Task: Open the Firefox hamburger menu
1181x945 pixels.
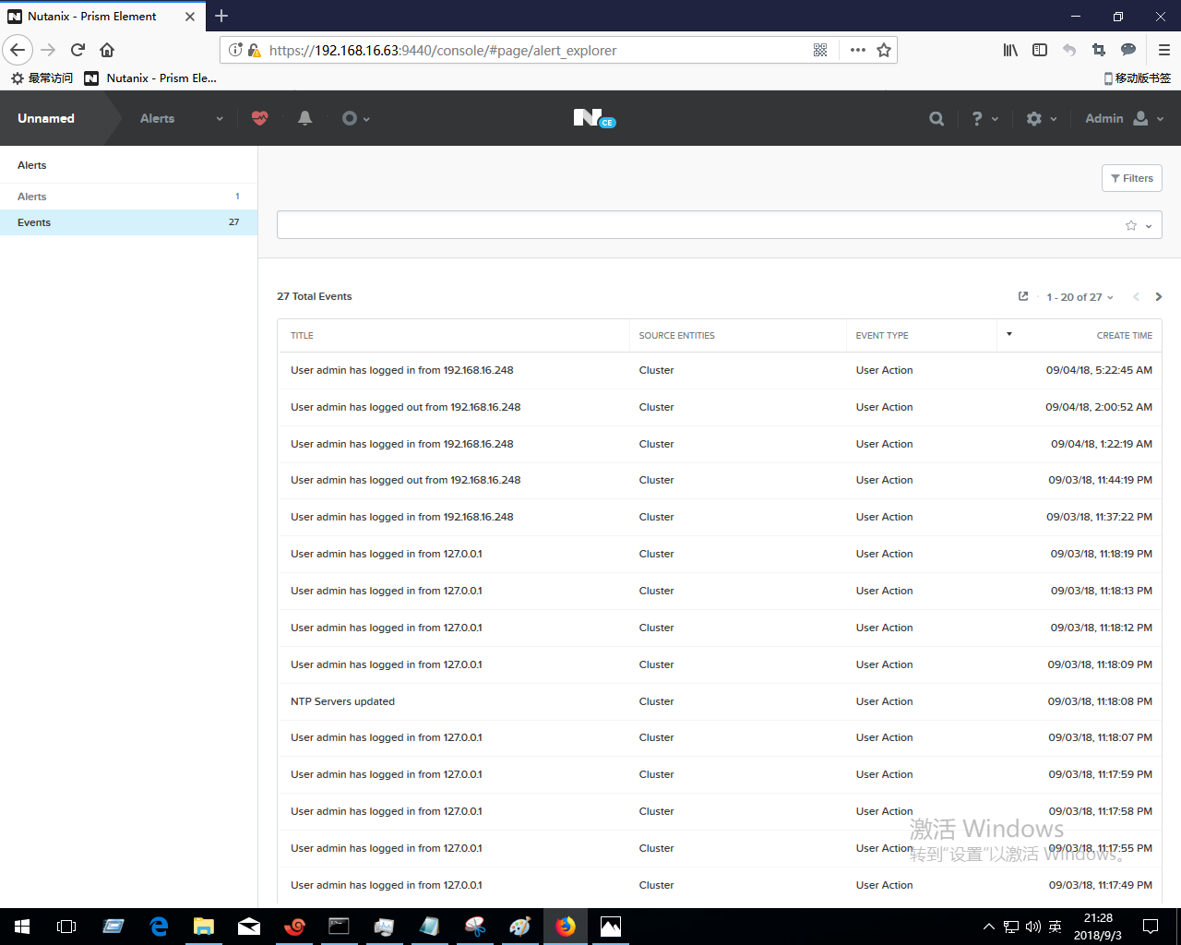Action: pos(1164,50)
